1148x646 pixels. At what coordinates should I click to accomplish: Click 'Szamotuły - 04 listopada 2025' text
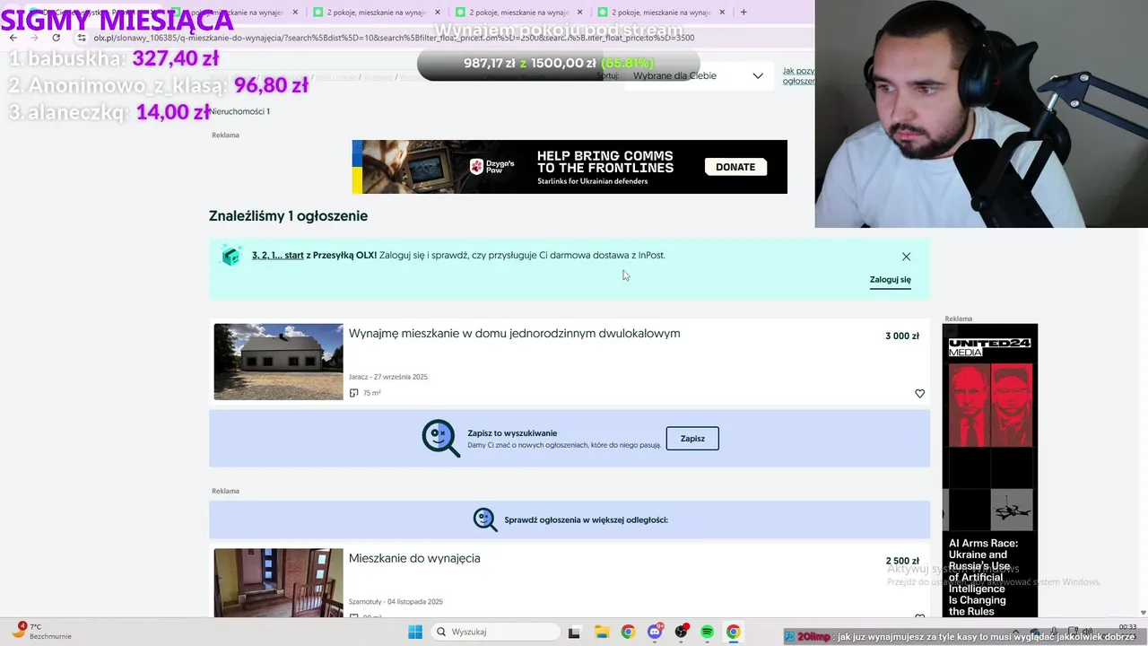(x=396, y=602)
